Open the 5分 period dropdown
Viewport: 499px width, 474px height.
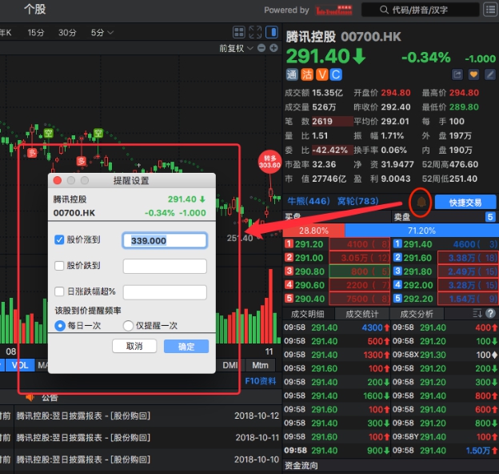pos(102,33)
